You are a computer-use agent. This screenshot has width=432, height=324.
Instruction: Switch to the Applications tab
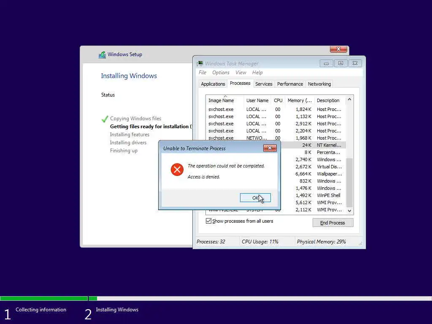[213, 84]
